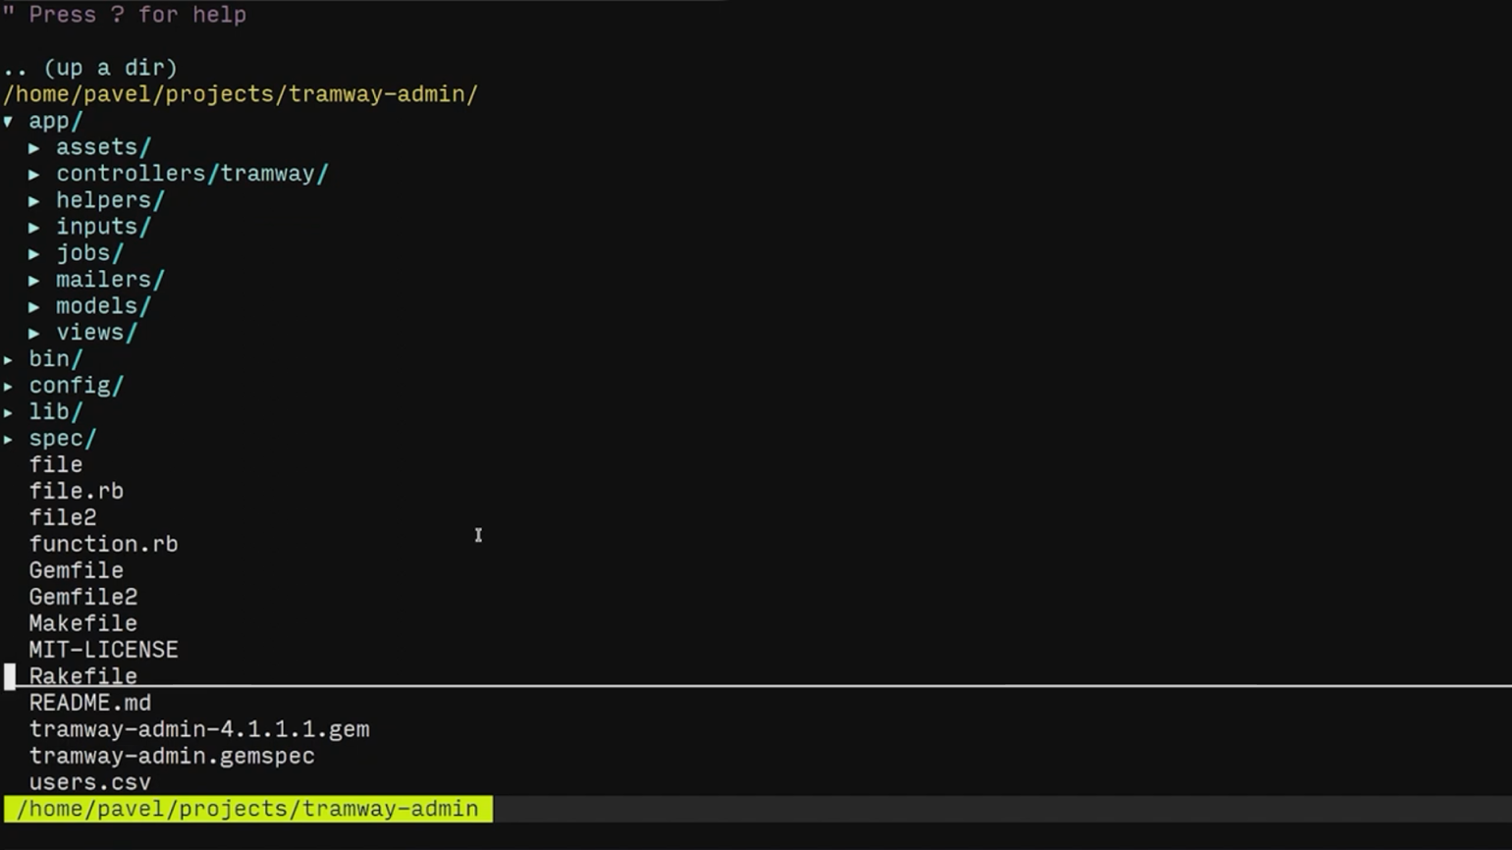Select the jobs/ directory name
1512x850 pixels.
pos(90,253)
